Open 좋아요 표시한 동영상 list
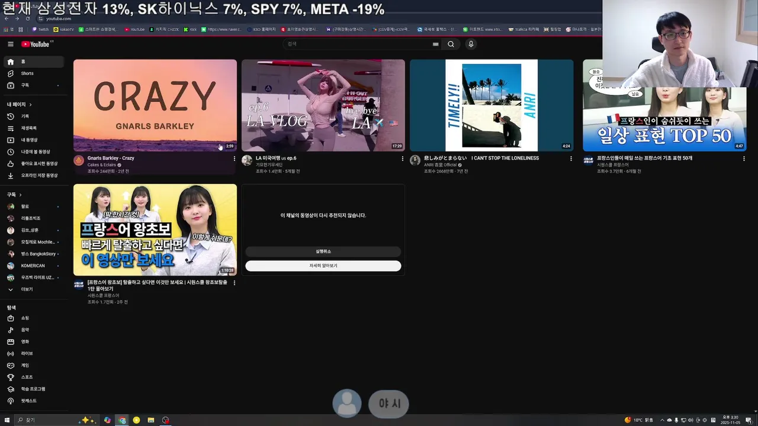The height and width of the screenshot is (426, 758). click(34, 163)
